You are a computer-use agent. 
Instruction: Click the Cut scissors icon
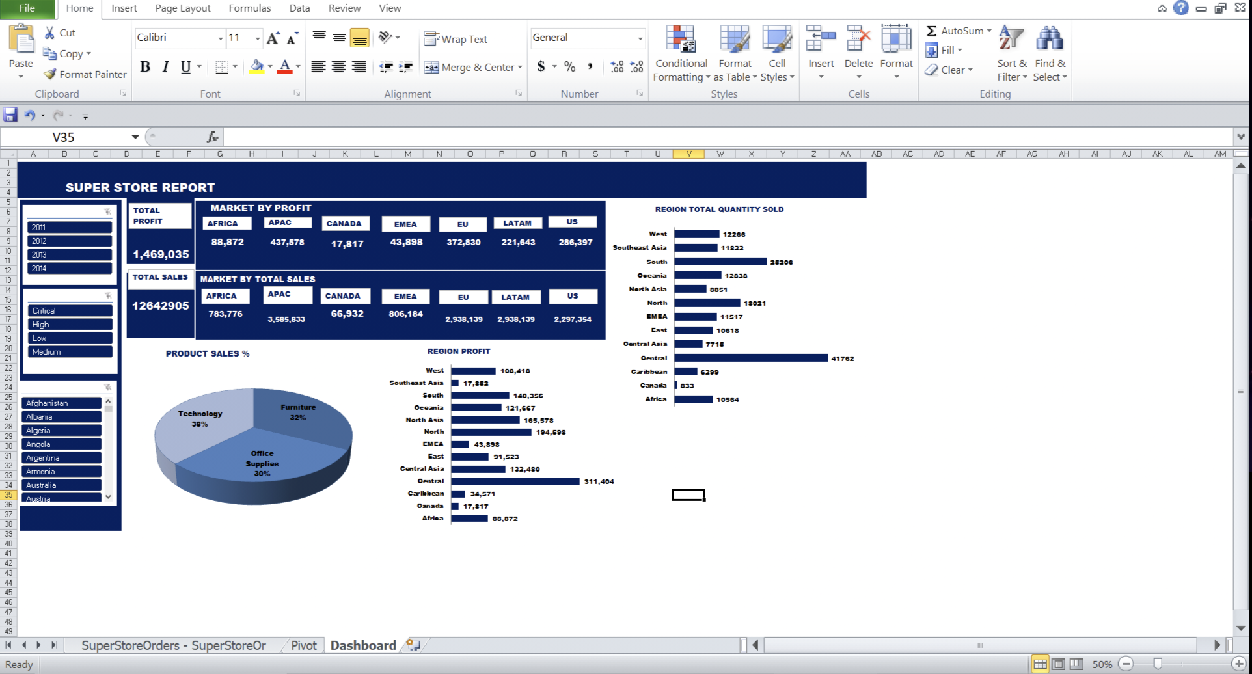click(50, 33)
